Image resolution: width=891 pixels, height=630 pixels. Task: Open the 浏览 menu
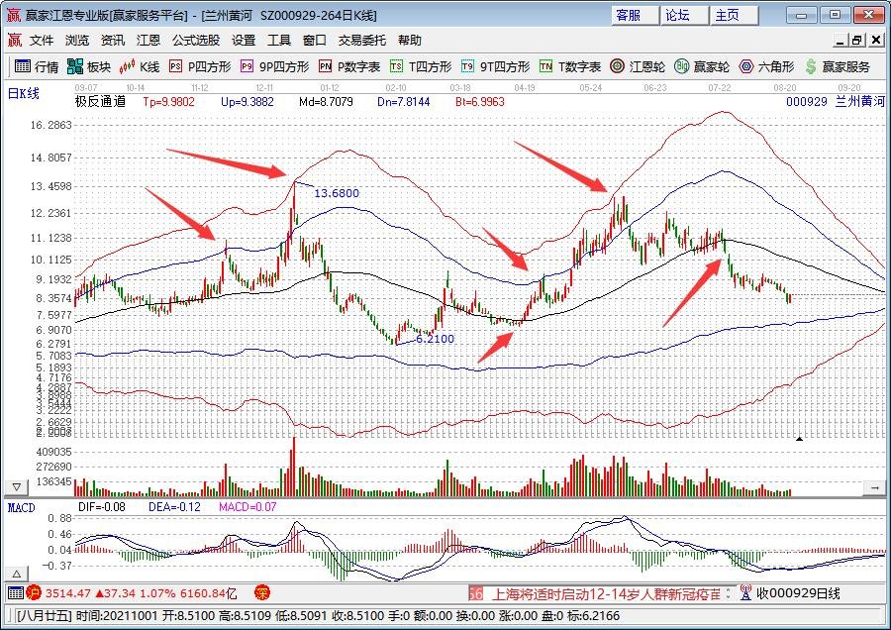pos(76,40)
